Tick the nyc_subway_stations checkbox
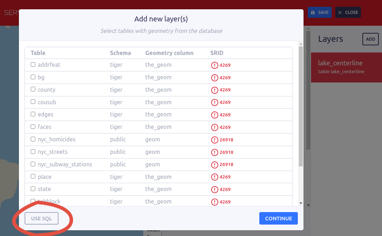 tap(33, 164)
